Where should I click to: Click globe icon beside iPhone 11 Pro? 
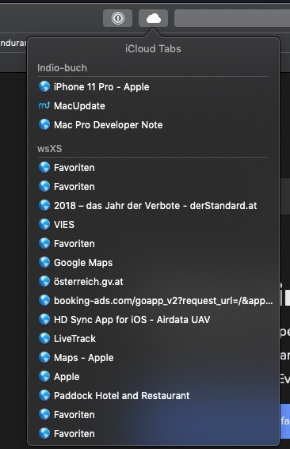tap(44, 86)
